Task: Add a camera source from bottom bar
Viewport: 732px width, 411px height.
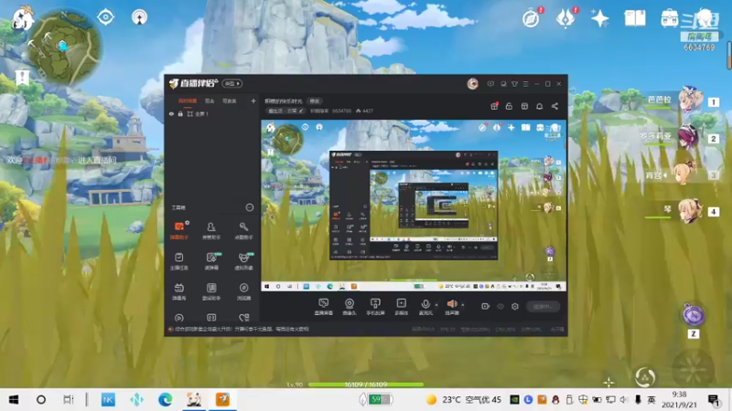Action: [x=350, y=307]
